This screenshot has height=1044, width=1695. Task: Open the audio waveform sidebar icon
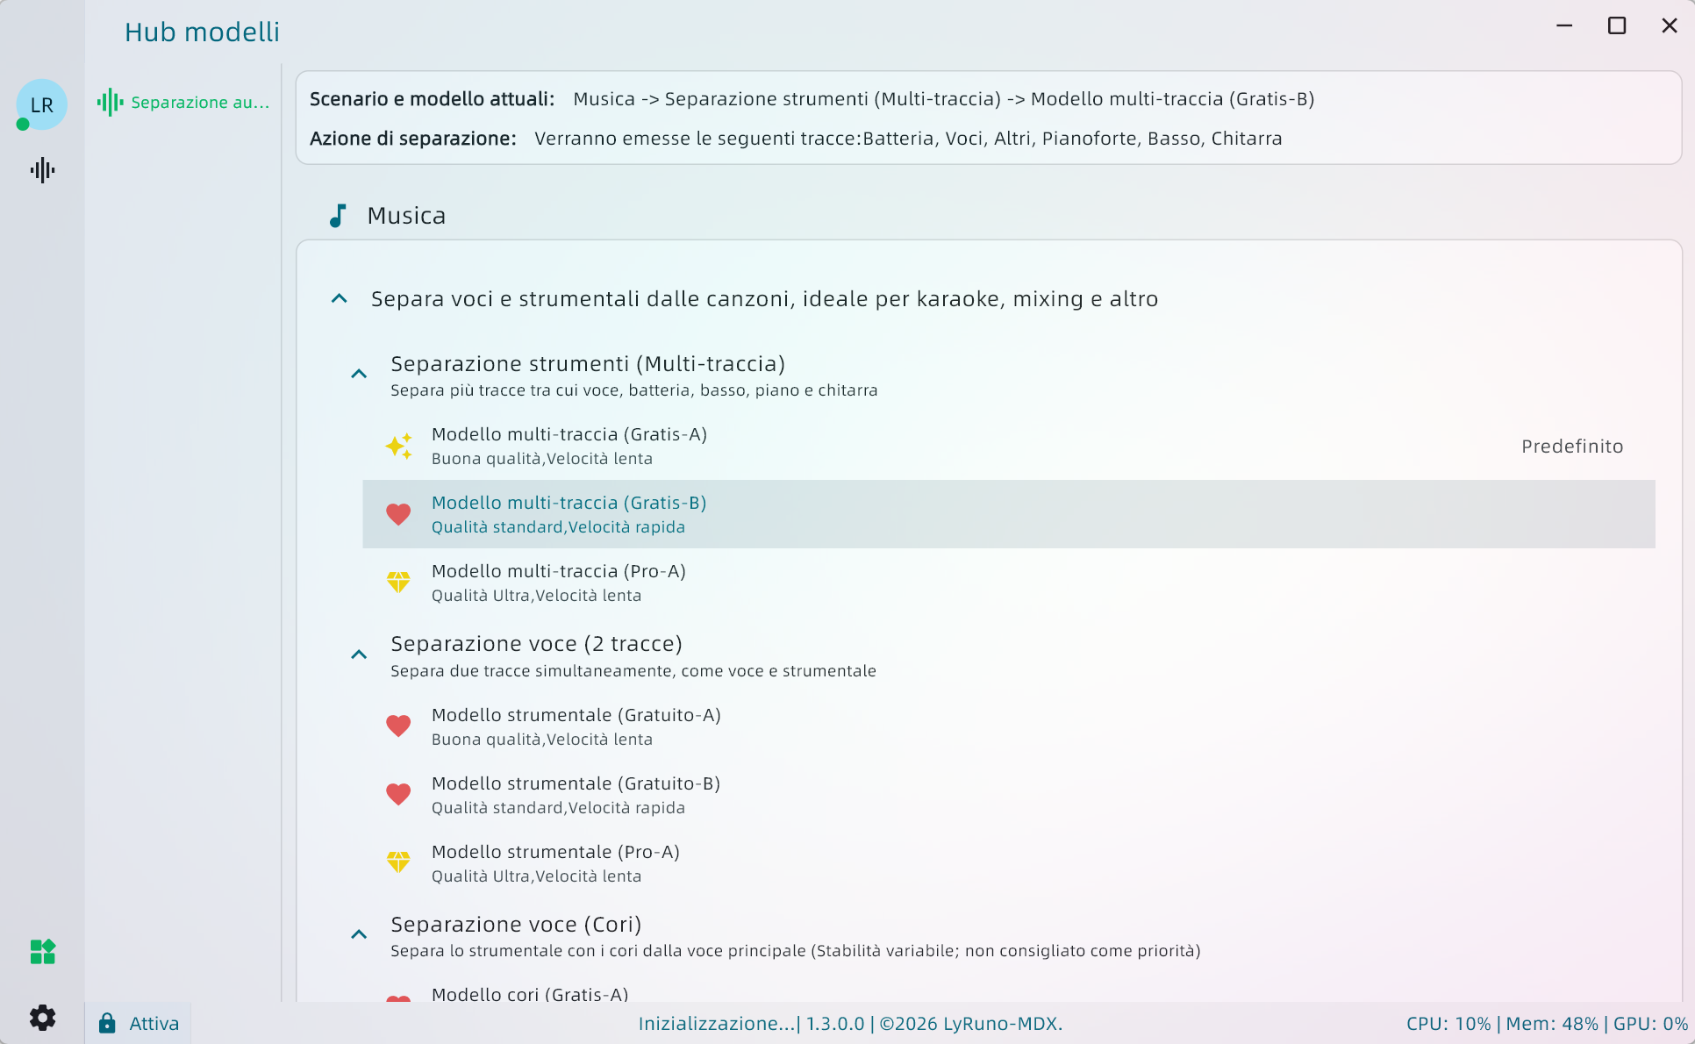42,170
